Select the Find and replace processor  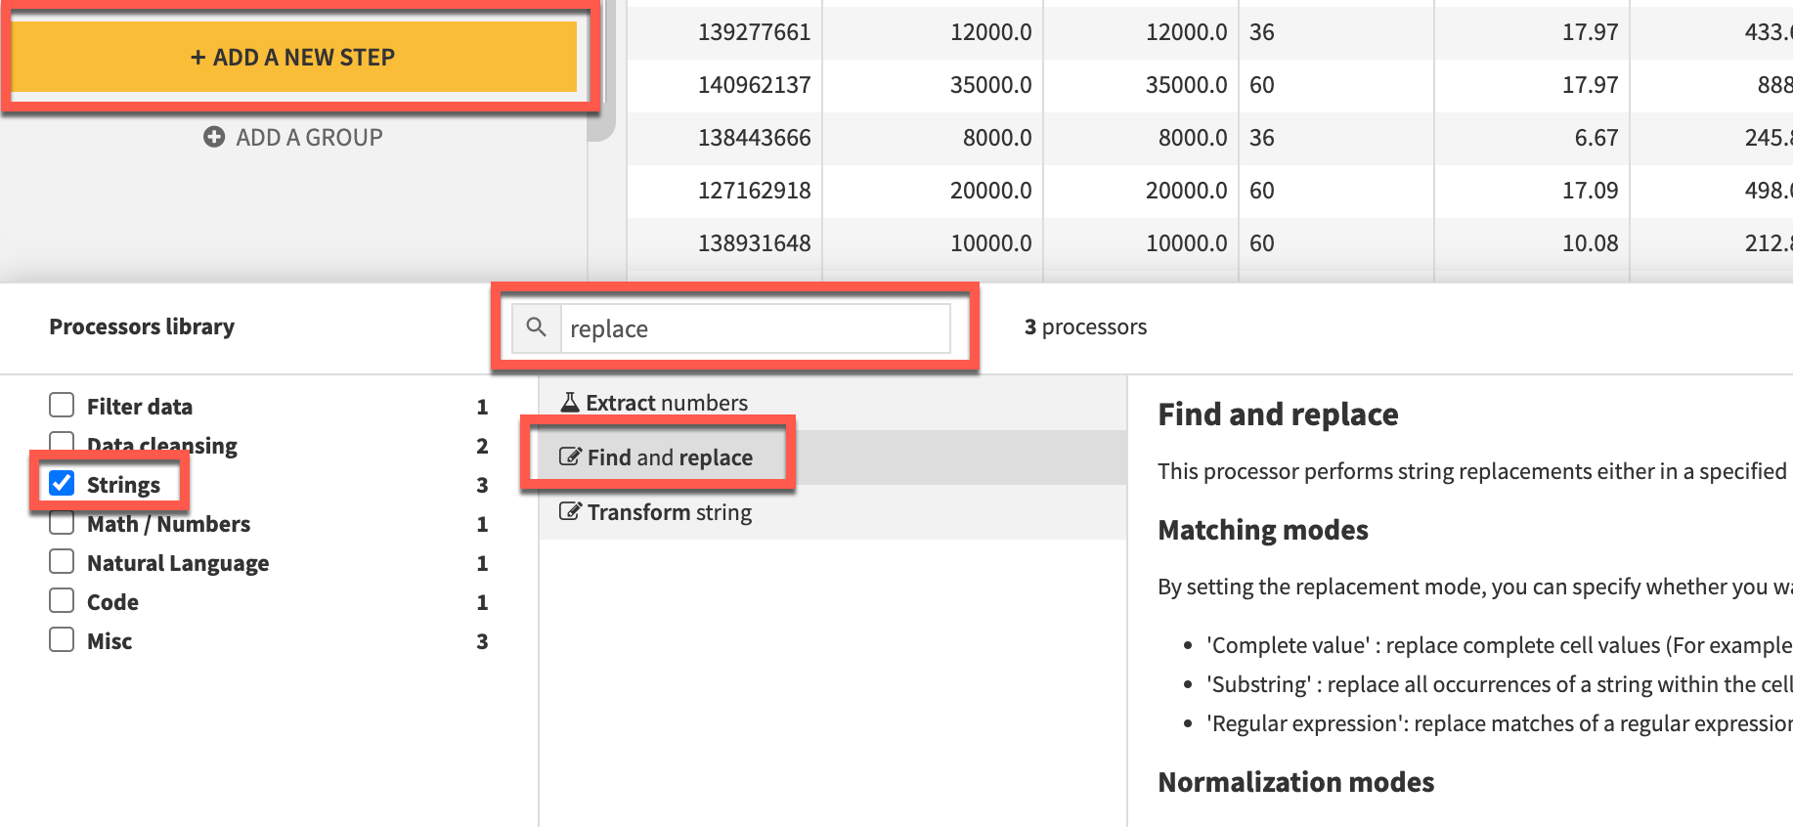(x=670, y=457)
